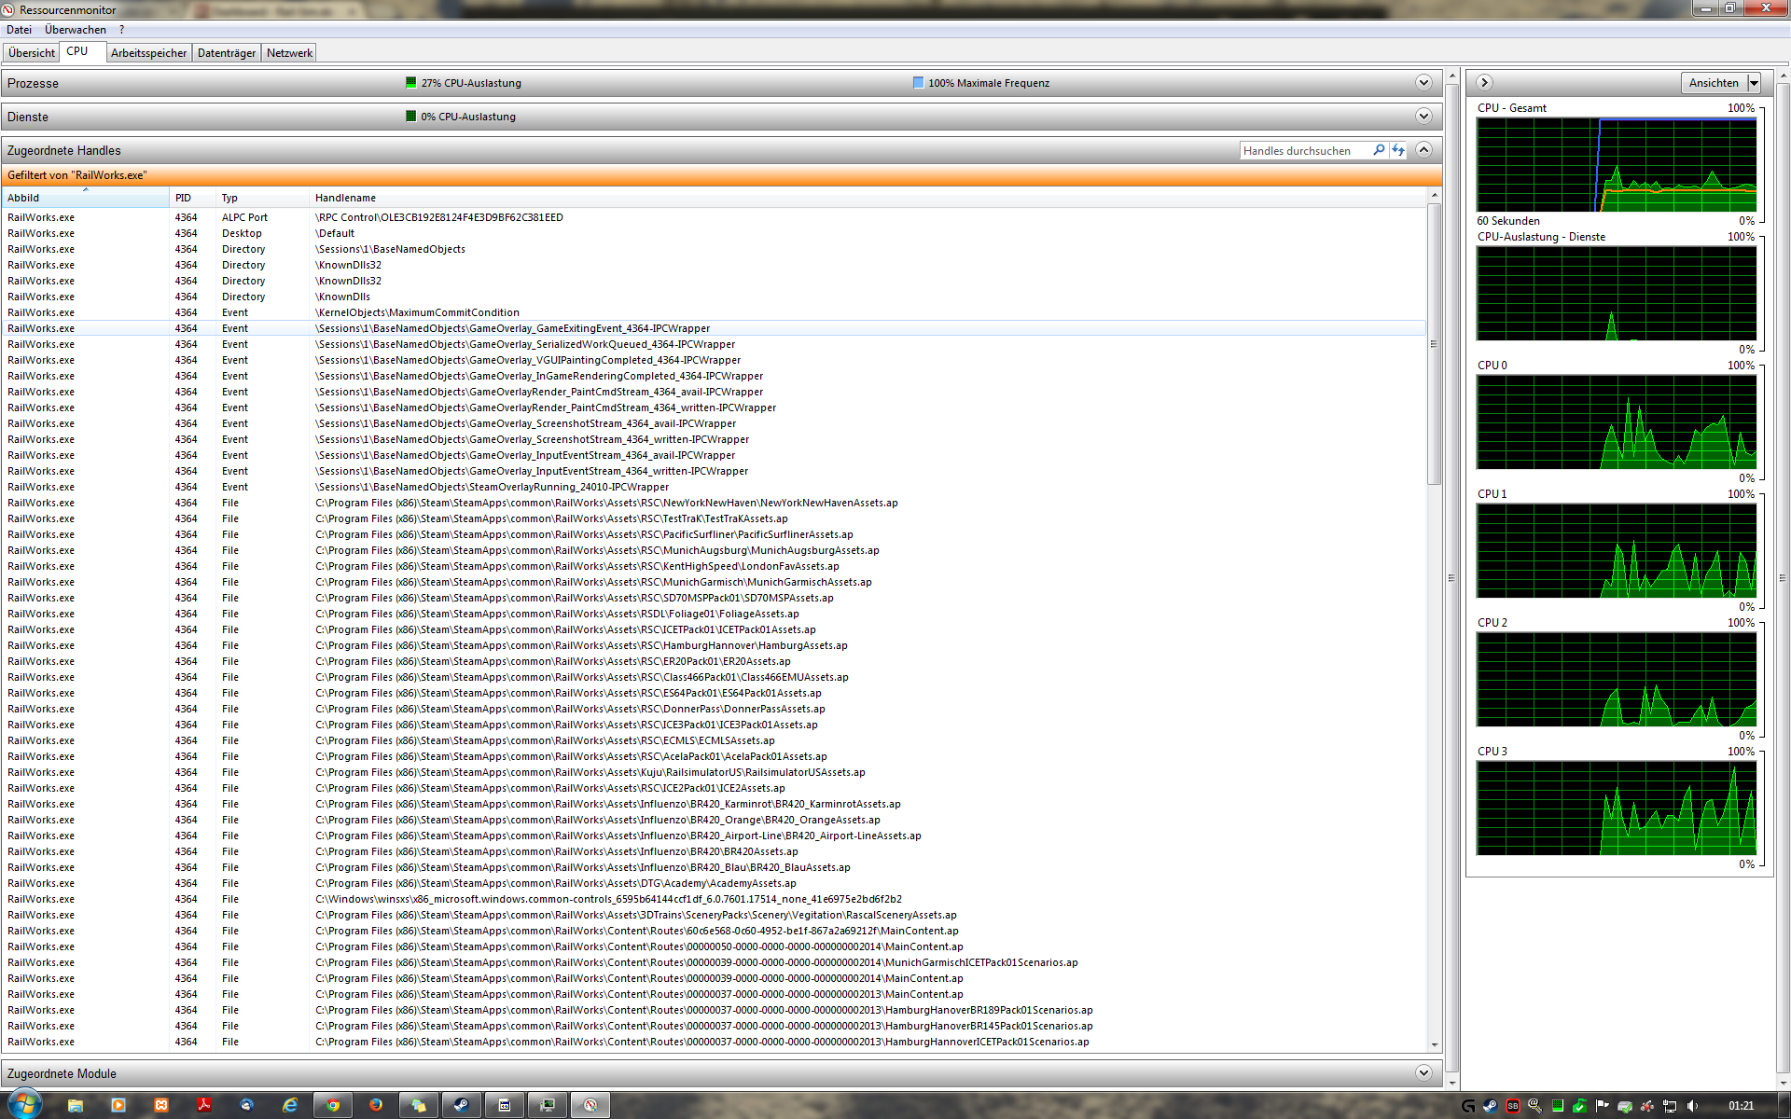Expand the Dienste section
Image resolution: width=1791 pixels, height=1119 pixels.
[1423, 117]
